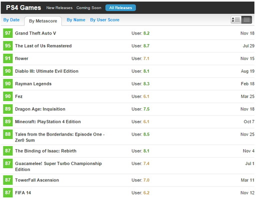Click the PS4 Games heading
The width and height of the screenshot is (256, 199).
23,7
